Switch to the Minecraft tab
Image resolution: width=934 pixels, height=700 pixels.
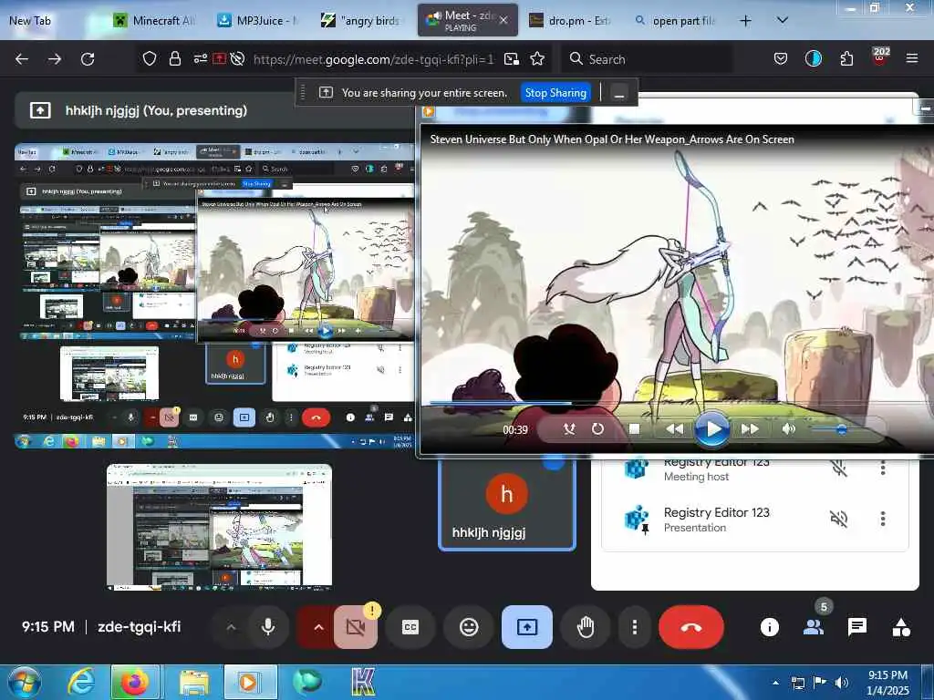click(155, 21)
